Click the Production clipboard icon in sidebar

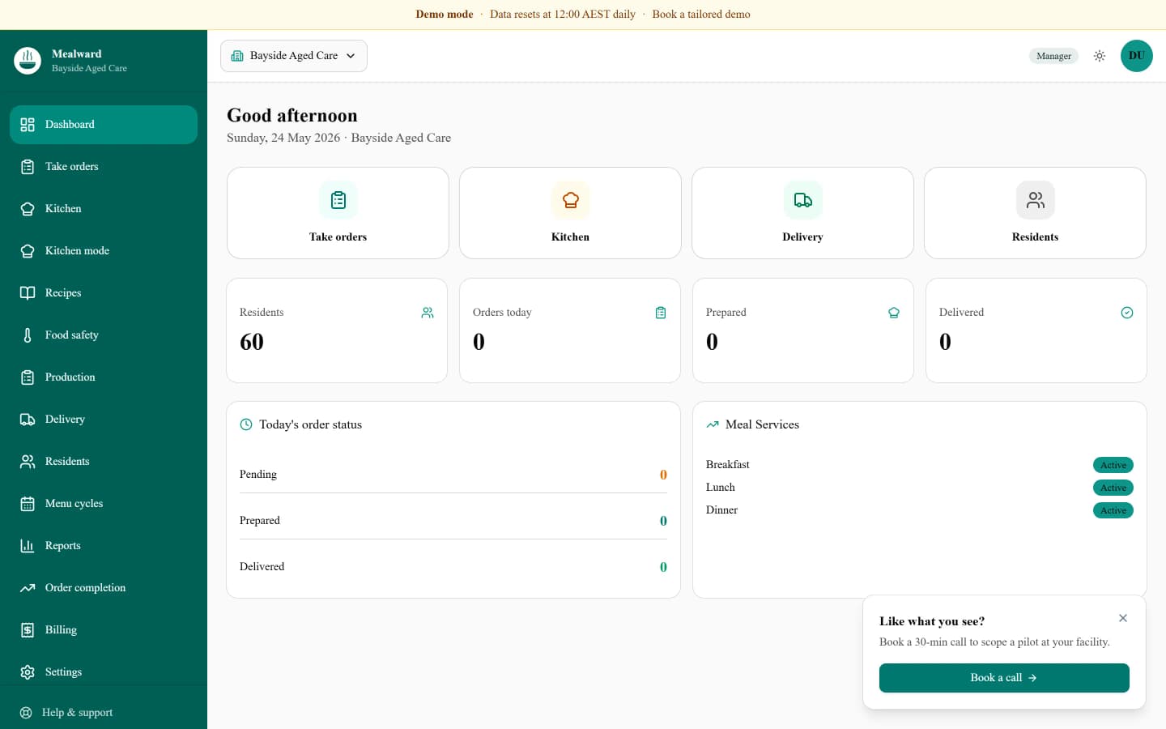click(28, 377)
